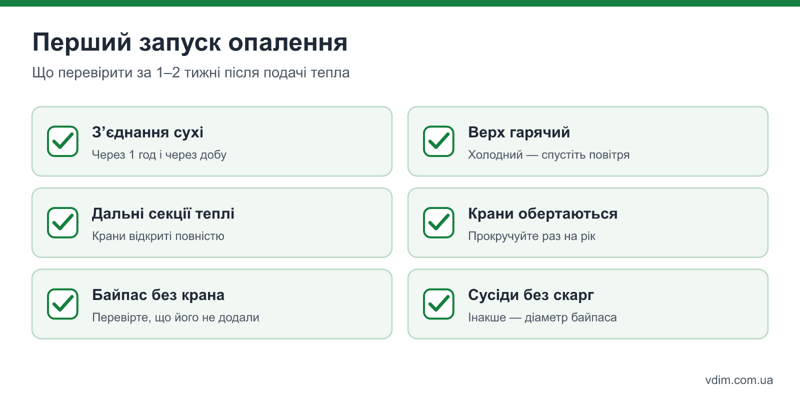Click the text Крани відкриті повністю
The height and width of the screenshot is (400, 800).
click(158, 236)
